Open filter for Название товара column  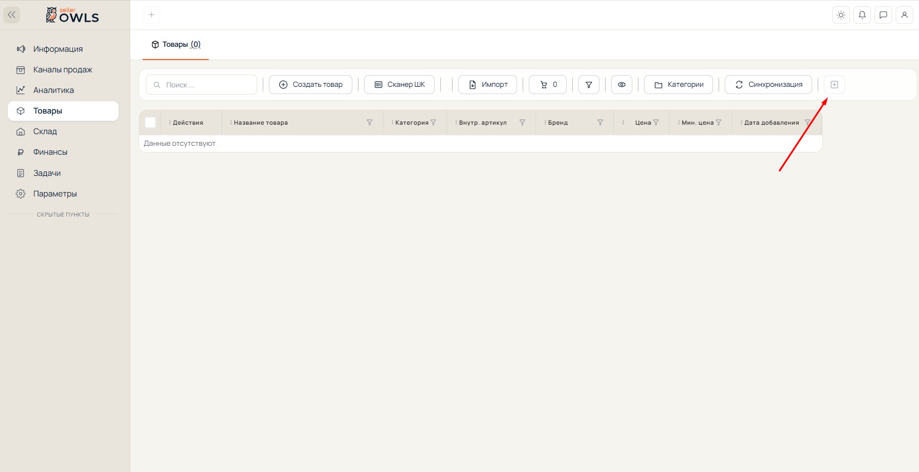(x=370, y=122)
